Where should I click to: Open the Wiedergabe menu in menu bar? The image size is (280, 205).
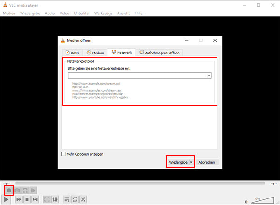pyautogui.click(x=30, y=13)
